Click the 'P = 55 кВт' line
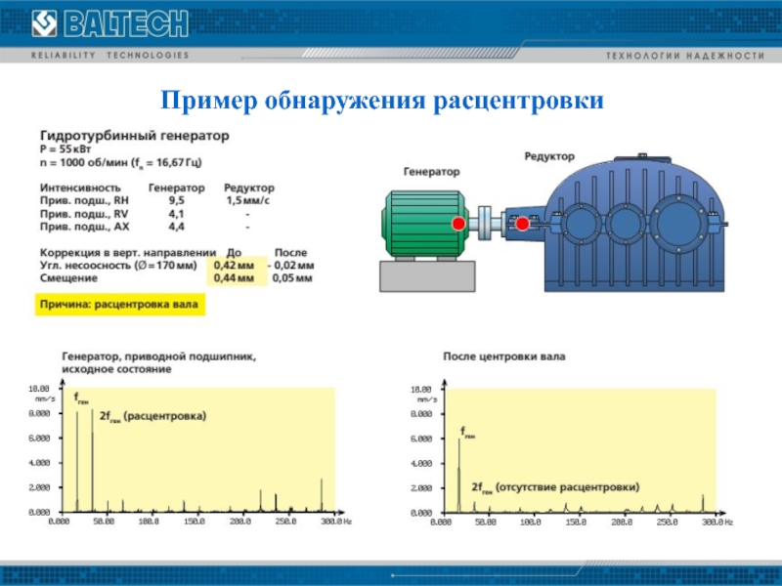Viewport: 782px width, 586px height. point(65,149)
